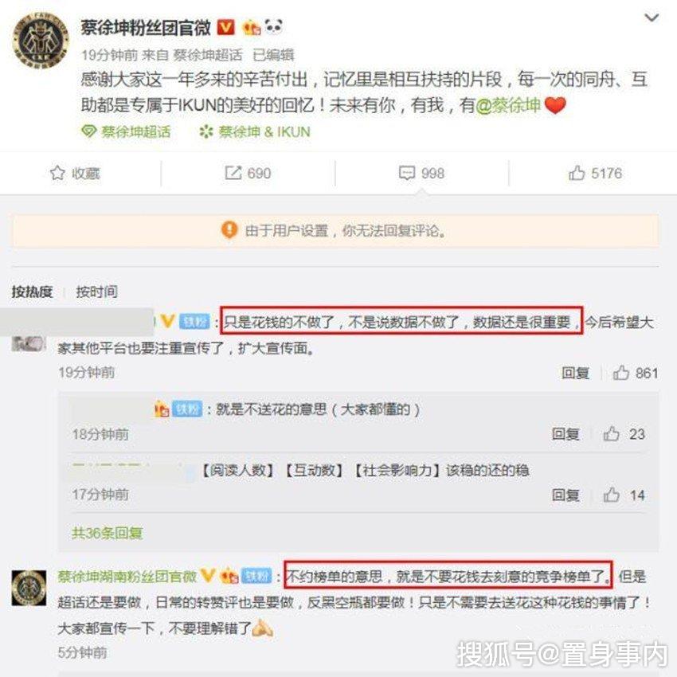The image size is (677, 677).
Task: Reply to the 17分钟前 comment
Action: coord(565,495)
